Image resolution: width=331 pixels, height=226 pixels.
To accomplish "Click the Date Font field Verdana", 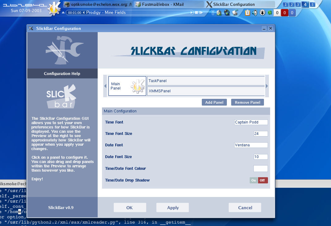I will (x=251, y=145).
